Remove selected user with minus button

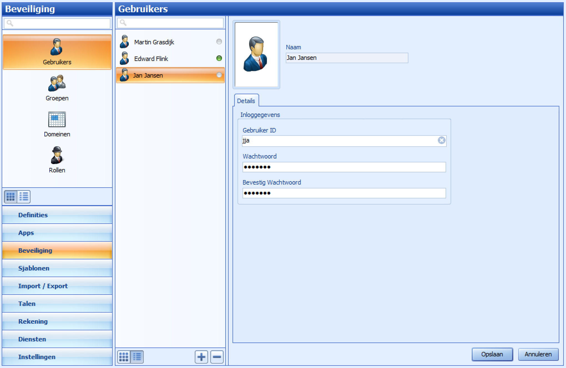click(x=217, y=357)
